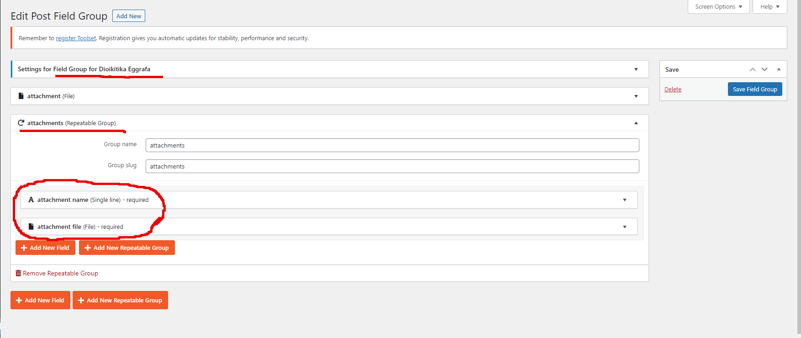
Task: Open the Help tab
Action: 769,7
